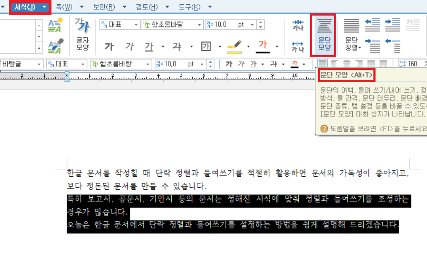Open the 문단 정렬 paragraph alignment button

click(x=351, y=35)
